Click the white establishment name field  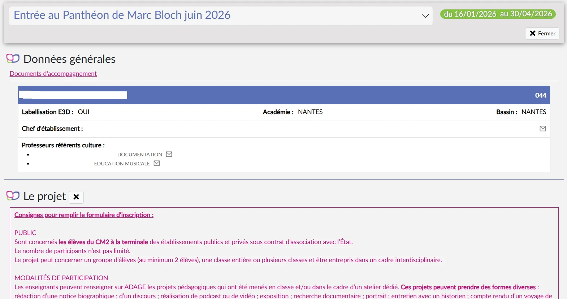coord(73,95)
